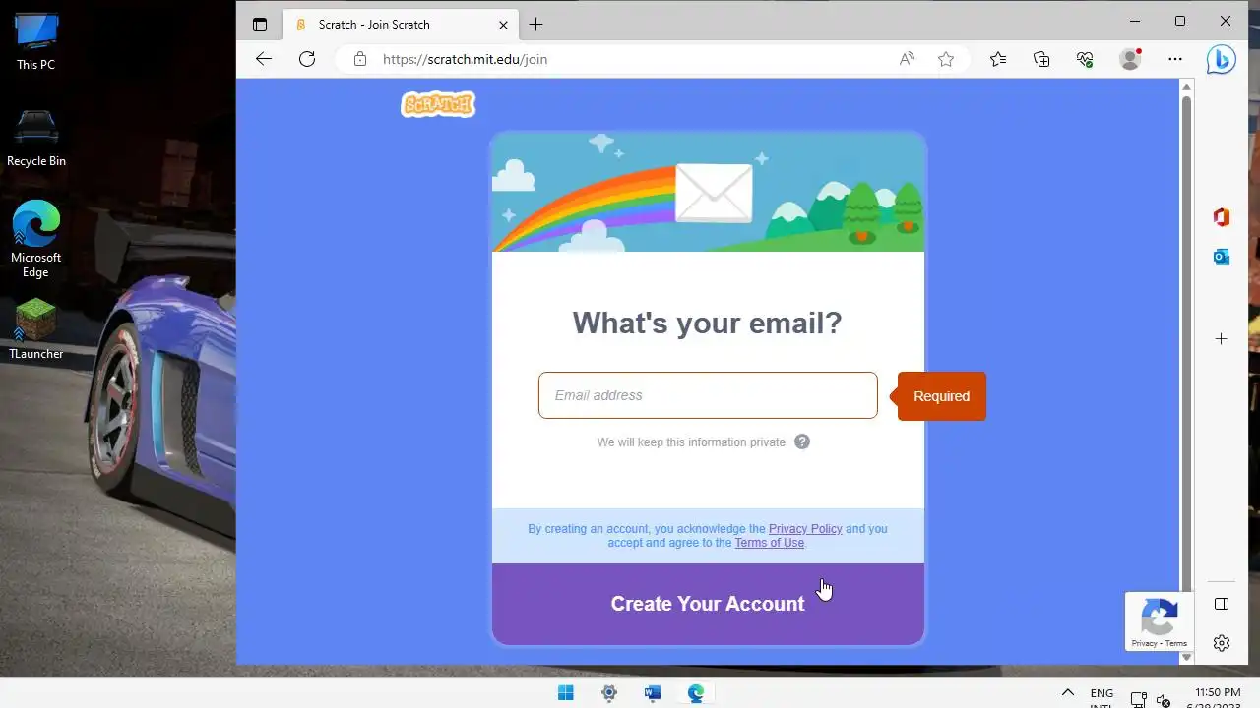
Task: Toggle the Edge sidebar visibility button
Action: [x=1222, y=604]
